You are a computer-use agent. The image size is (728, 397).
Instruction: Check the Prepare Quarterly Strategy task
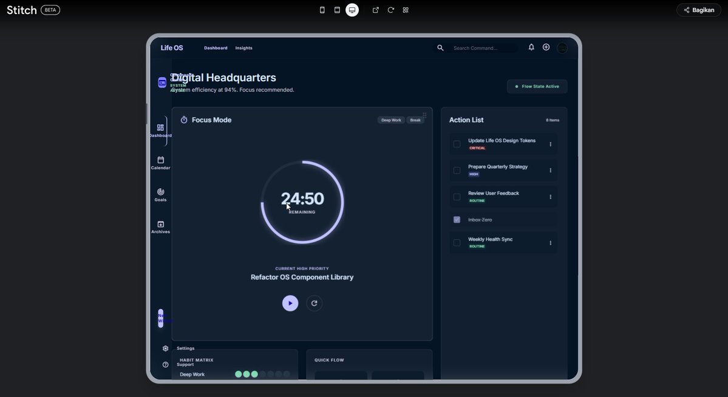pyautogui.click(x=457, y=171)
